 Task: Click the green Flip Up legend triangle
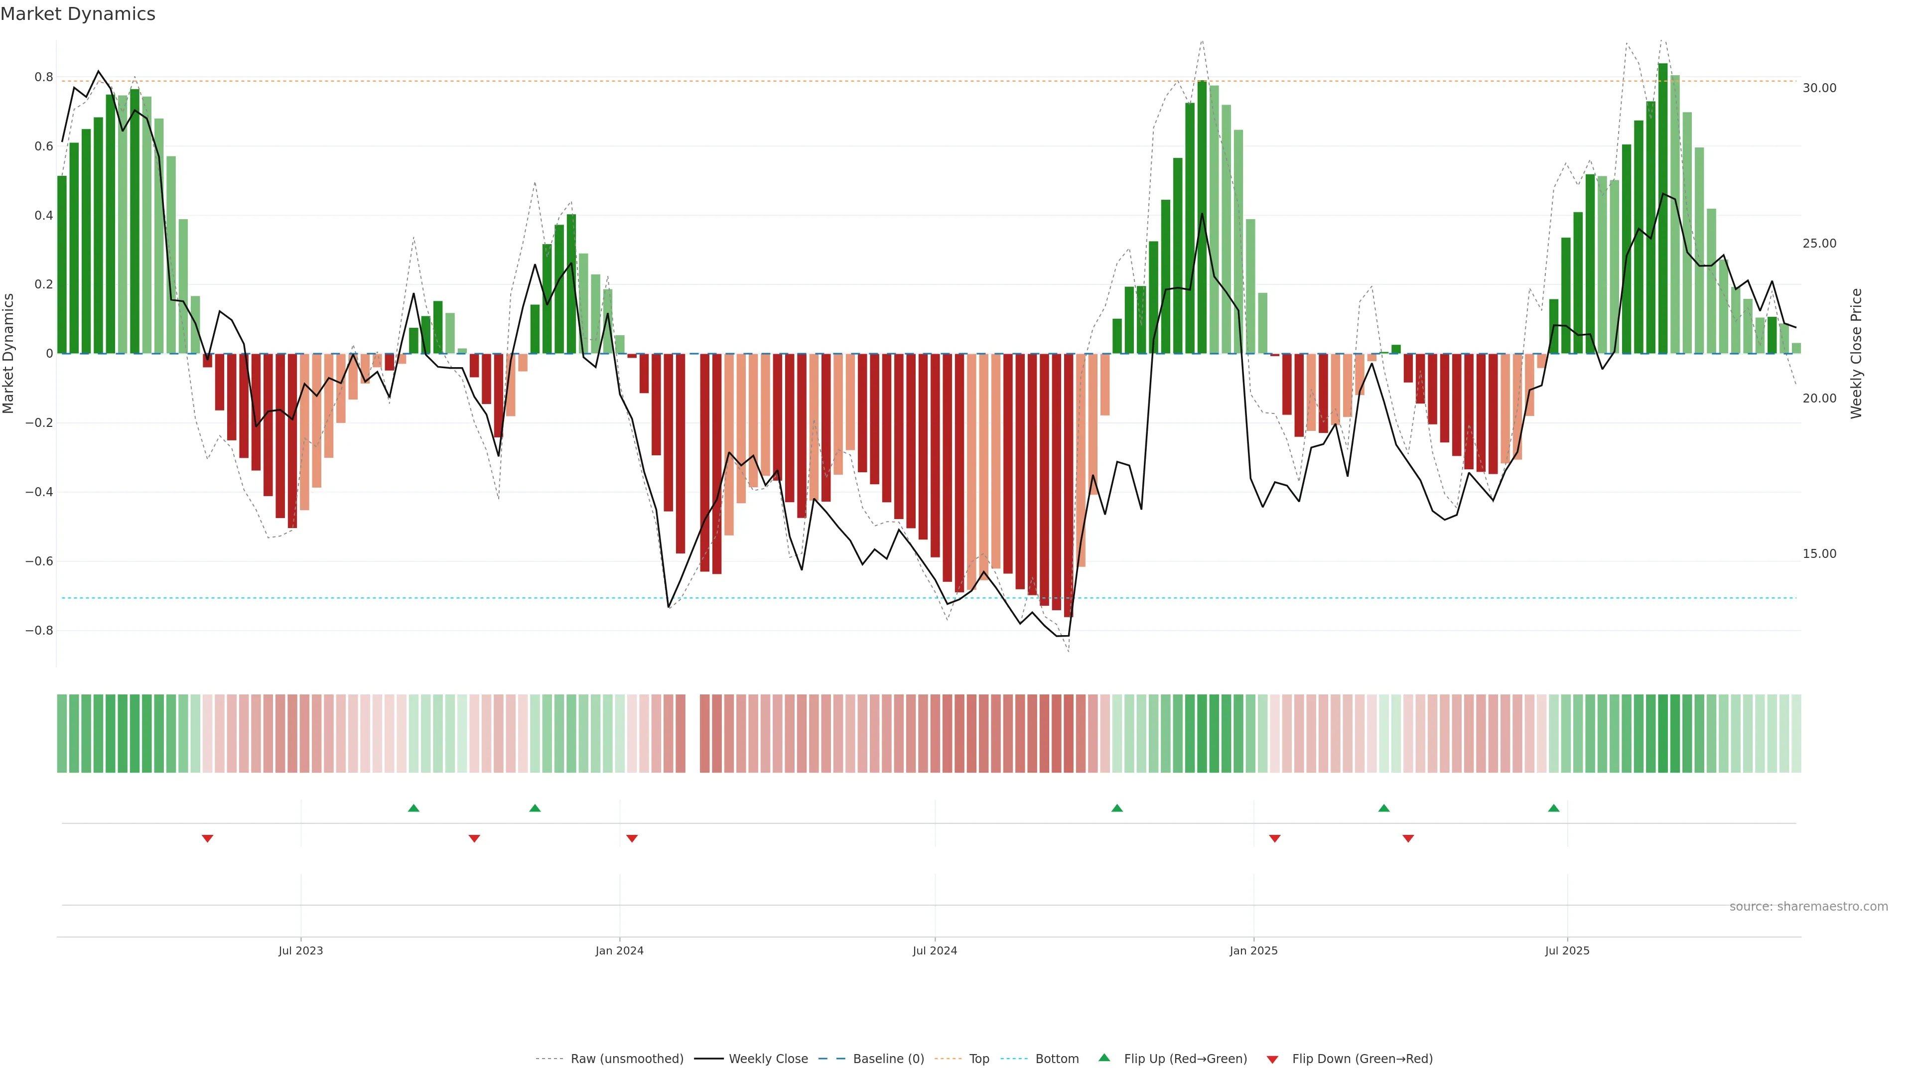[1104, 1058]
